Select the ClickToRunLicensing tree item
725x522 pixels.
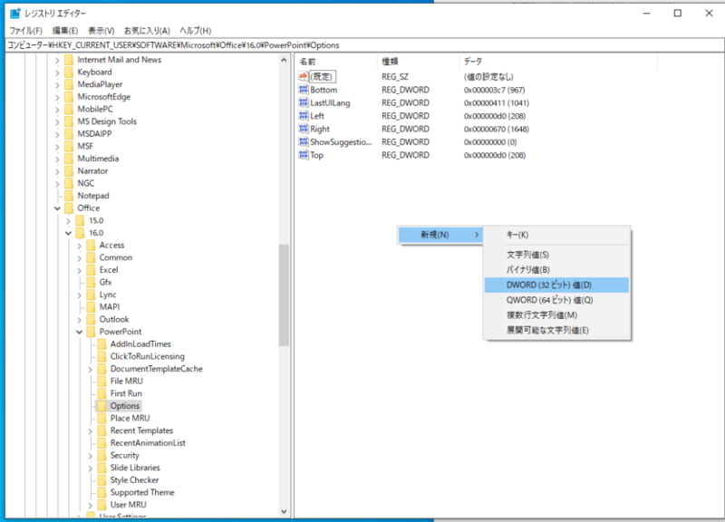[147, 356]
